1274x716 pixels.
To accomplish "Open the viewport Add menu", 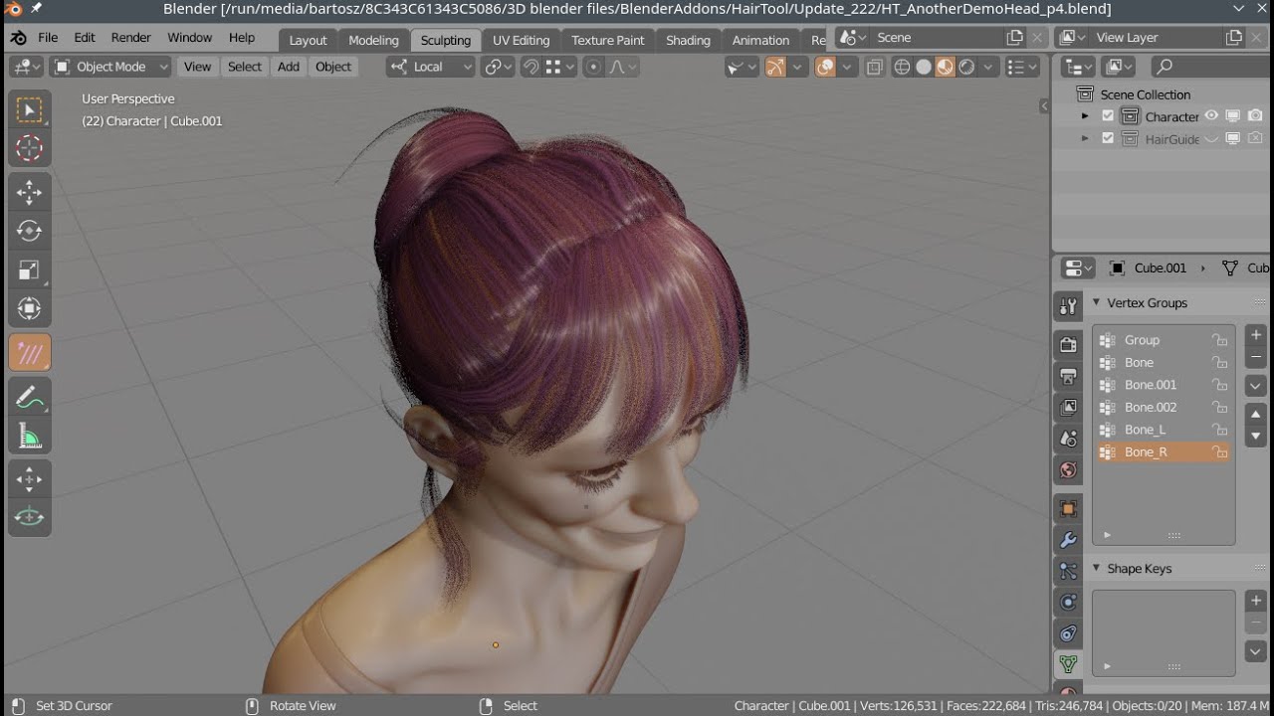I will (x=289, y=67).
